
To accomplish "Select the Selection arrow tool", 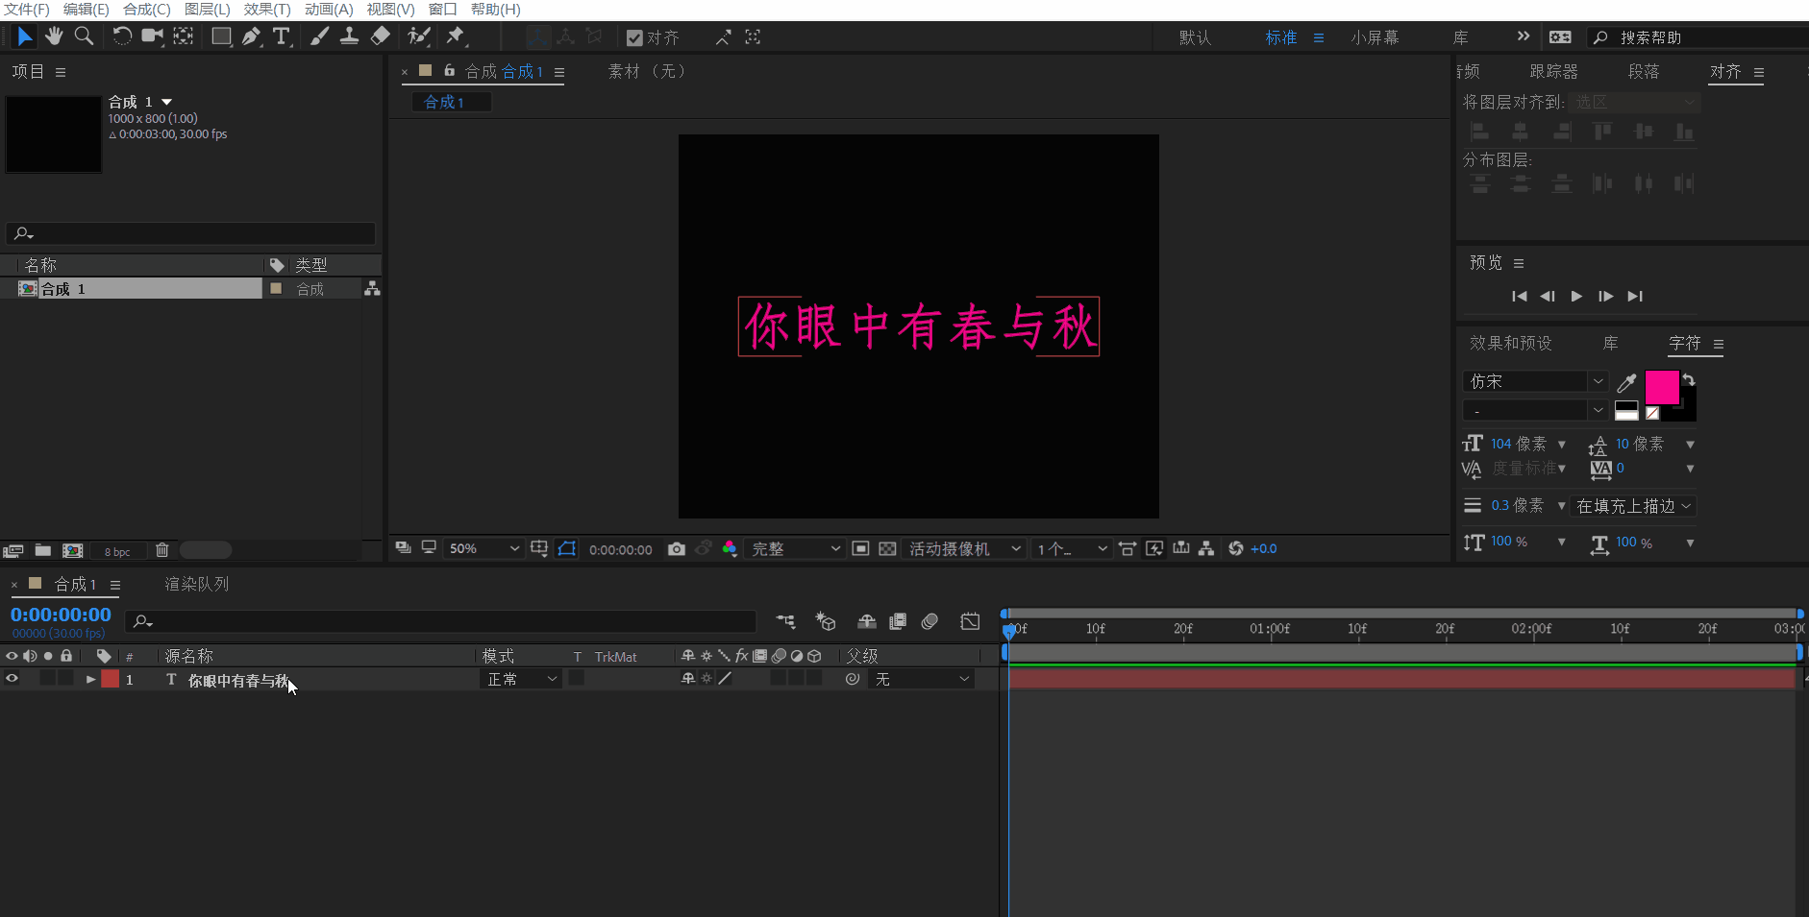I will pyautogui.click(x=24, y=36).
